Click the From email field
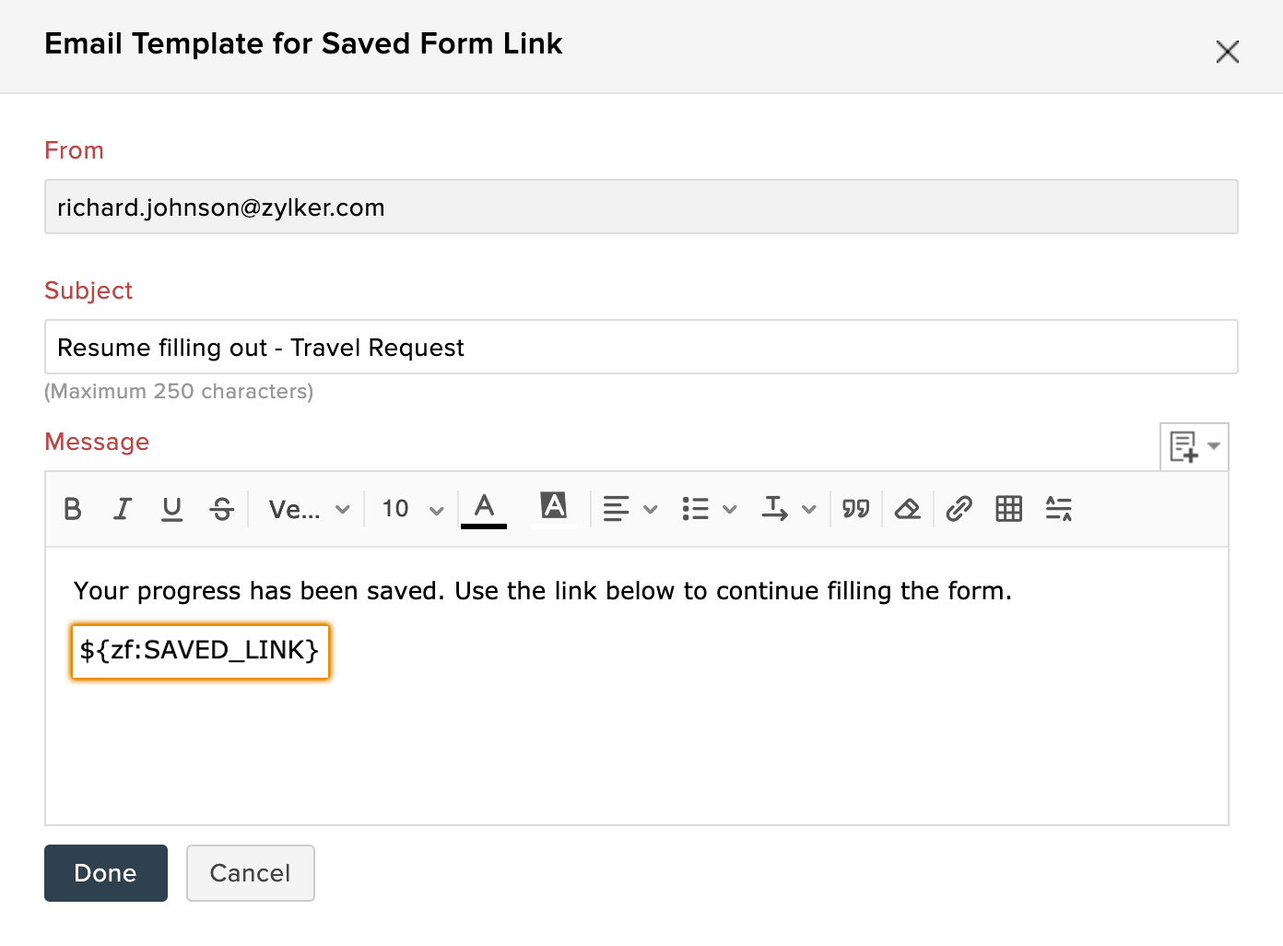Screen dimensions: 1283x946 coord(641,207)
